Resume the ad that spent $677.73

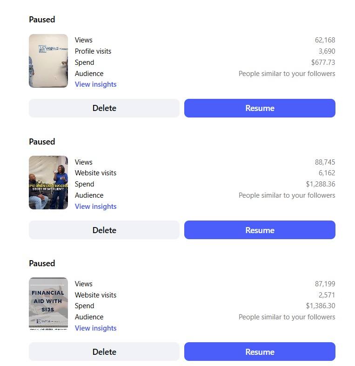(260, 108)
